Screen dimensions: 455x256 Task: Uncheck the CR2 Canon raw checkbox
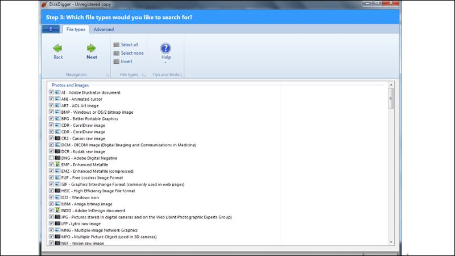(x=51, y=138)
